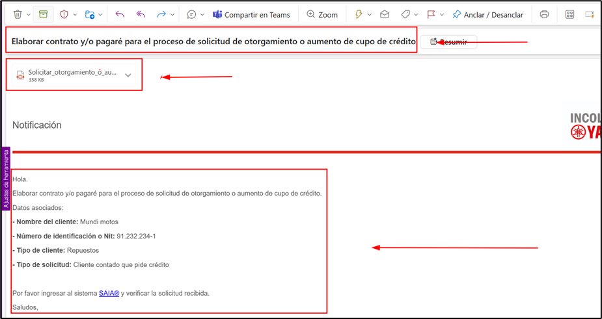Click the Resumir button
The image size is (602, 319).
[x=448, y=42]
